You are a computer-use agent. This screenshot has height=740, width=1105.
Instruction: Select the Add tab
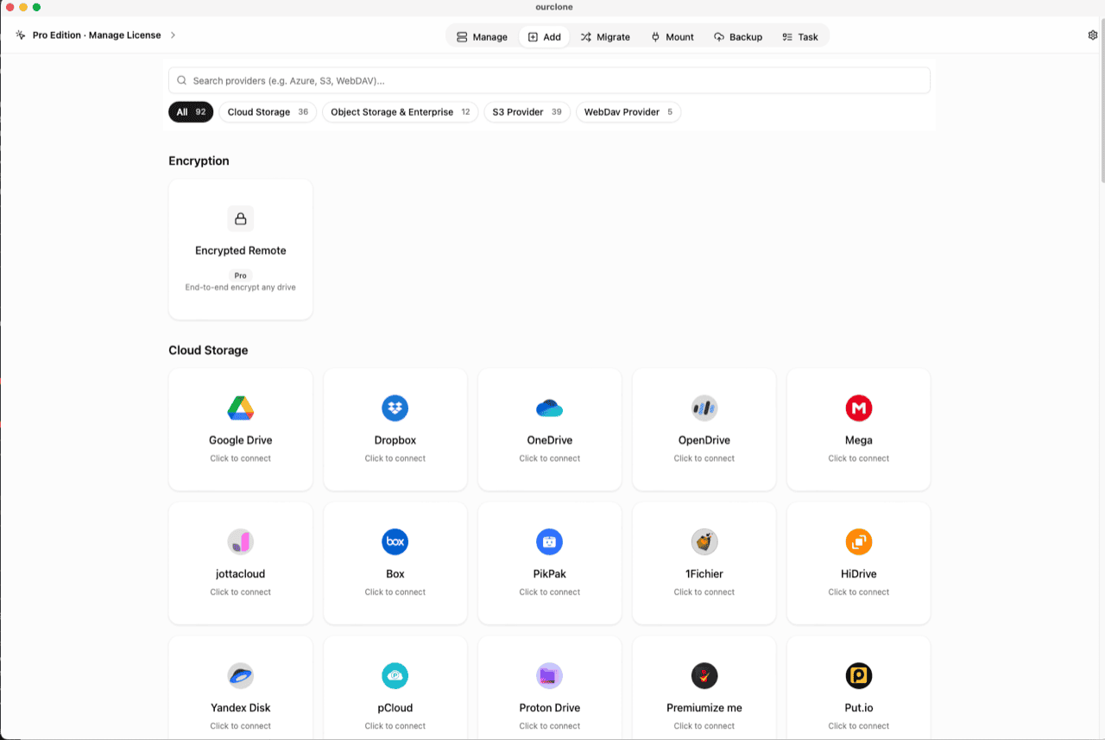[544, 37]
